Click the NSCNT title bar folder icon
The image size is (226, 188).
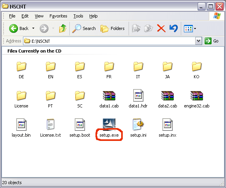click(x=5, y=6)
